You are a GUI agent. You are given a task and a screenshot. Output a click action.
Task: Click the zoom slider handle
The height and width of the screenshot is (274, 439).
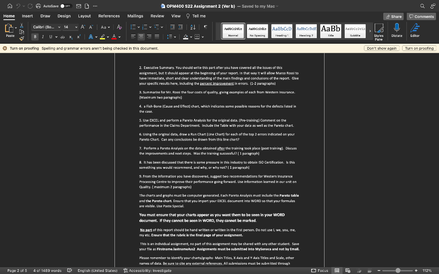(x=398, y=271)
